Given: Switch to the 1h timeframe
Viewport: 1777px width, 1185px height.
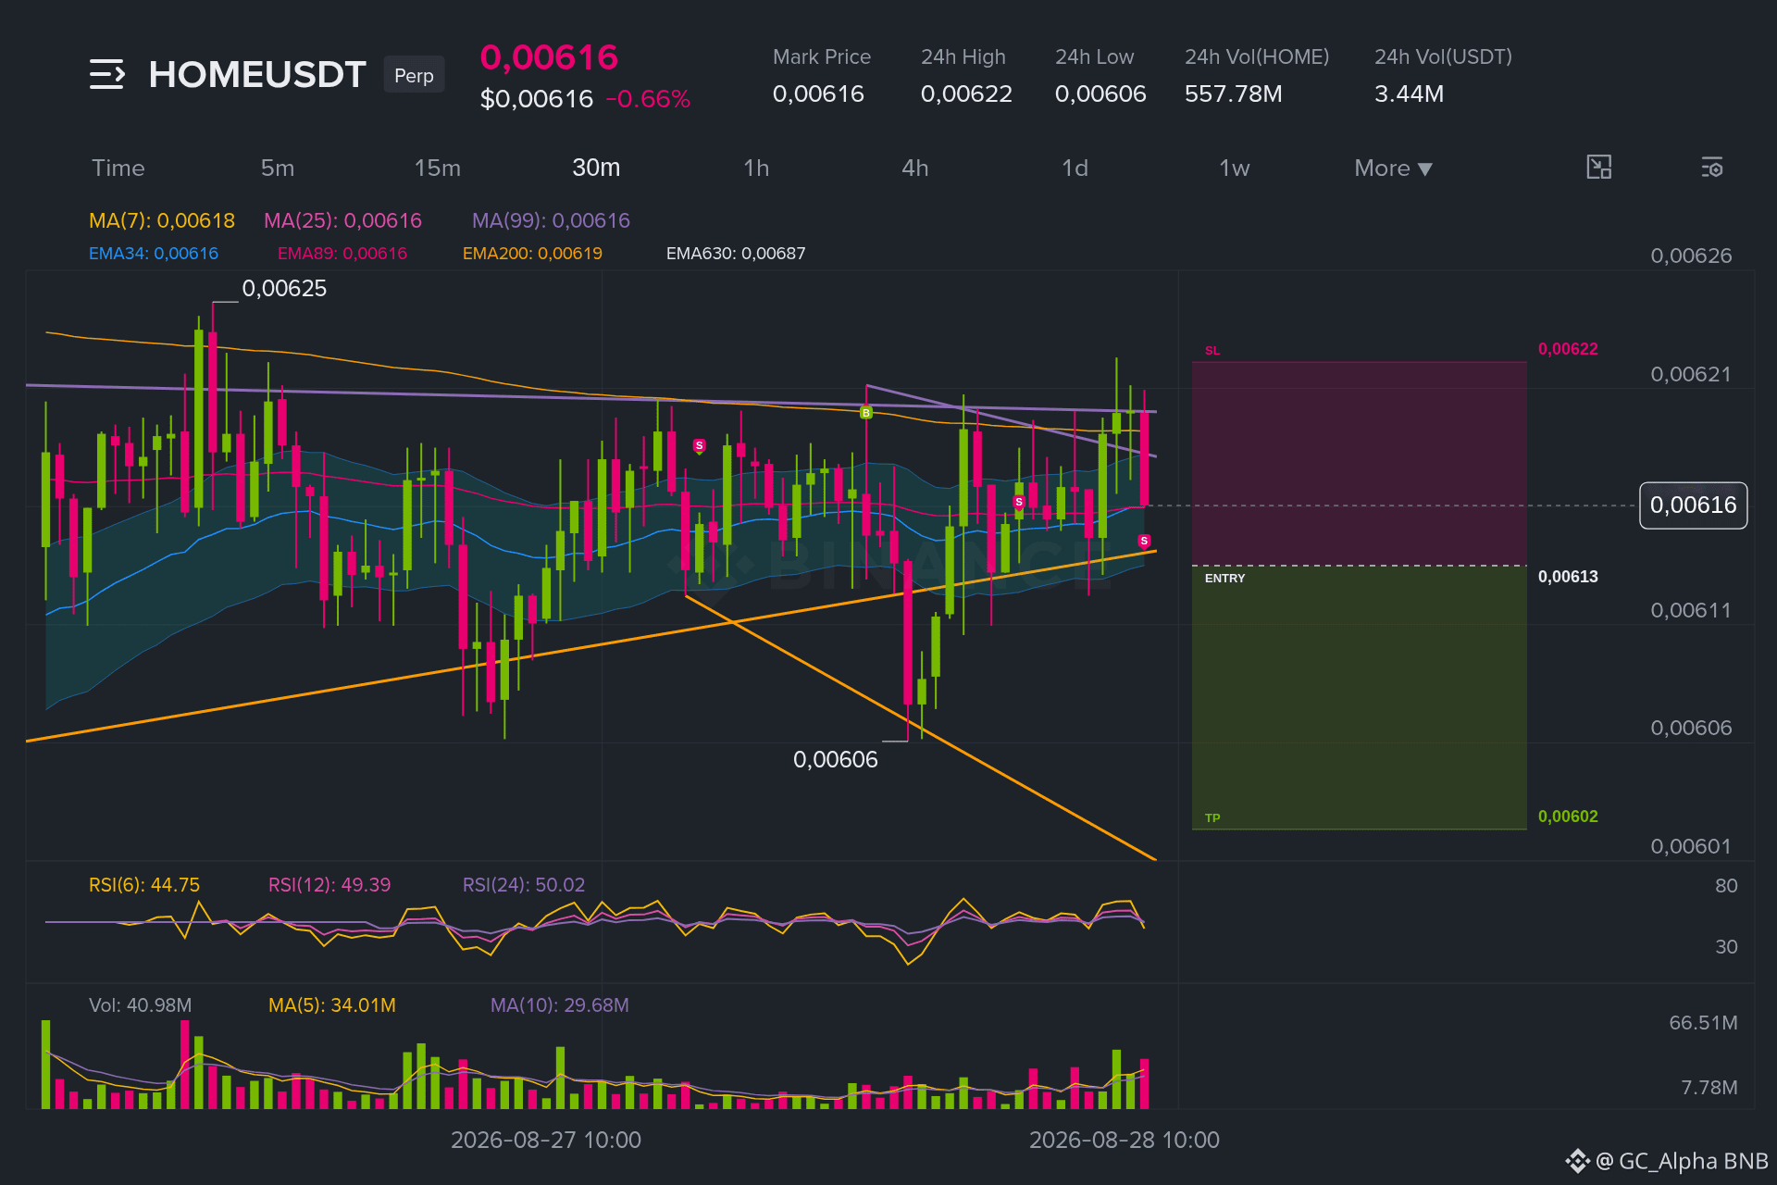Looking at the screenshot, I should click(x=756, y=168).
